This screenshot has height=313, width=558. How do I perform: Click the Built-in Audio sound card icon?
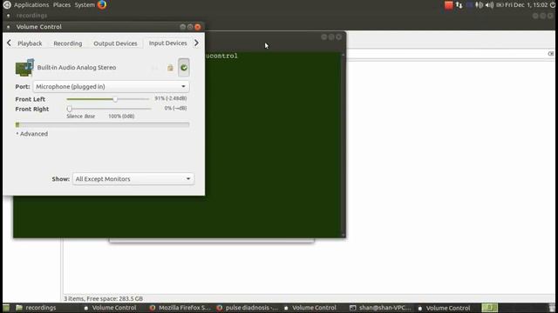[x=24, y=68]
